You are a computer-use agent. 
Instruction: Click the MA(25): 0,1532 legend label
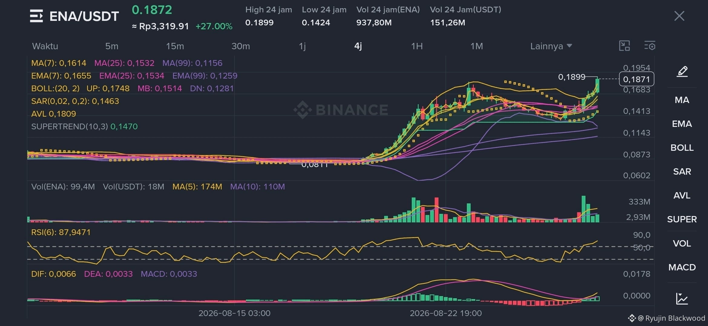[x=124, y=63]
